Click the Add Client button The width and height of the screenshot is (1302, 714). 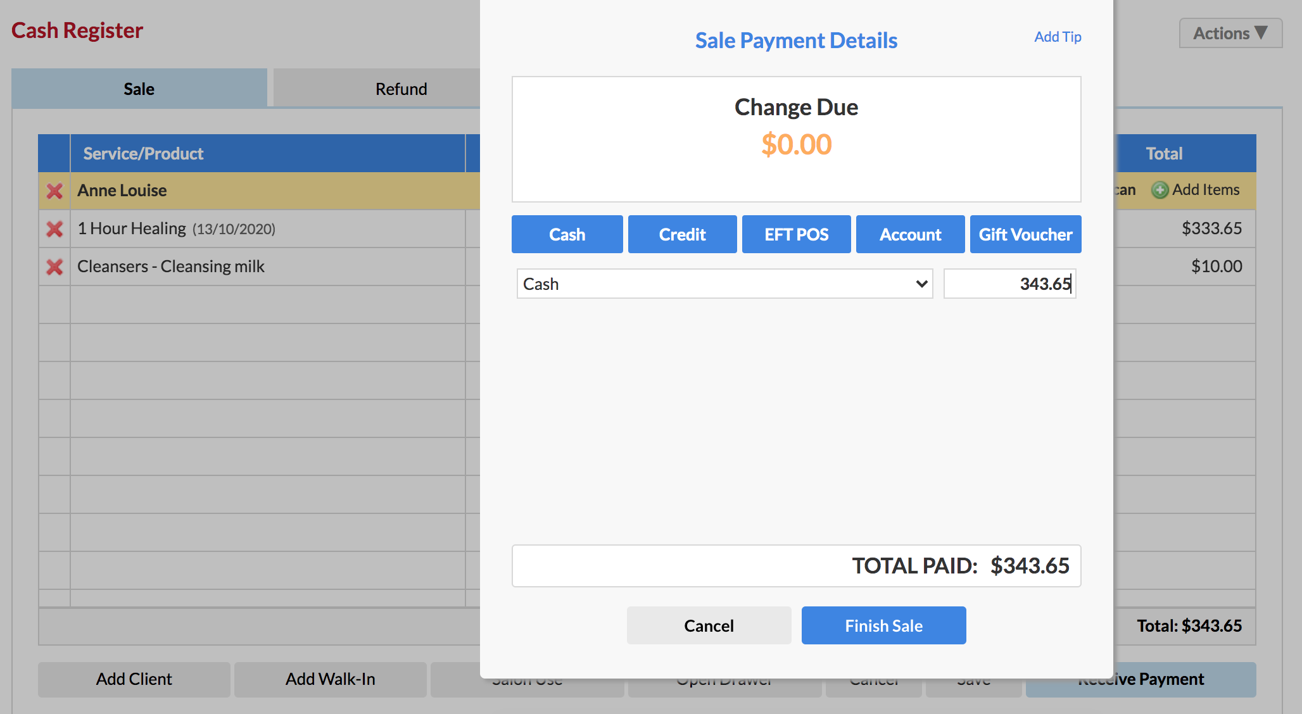[x=134, y=679]
